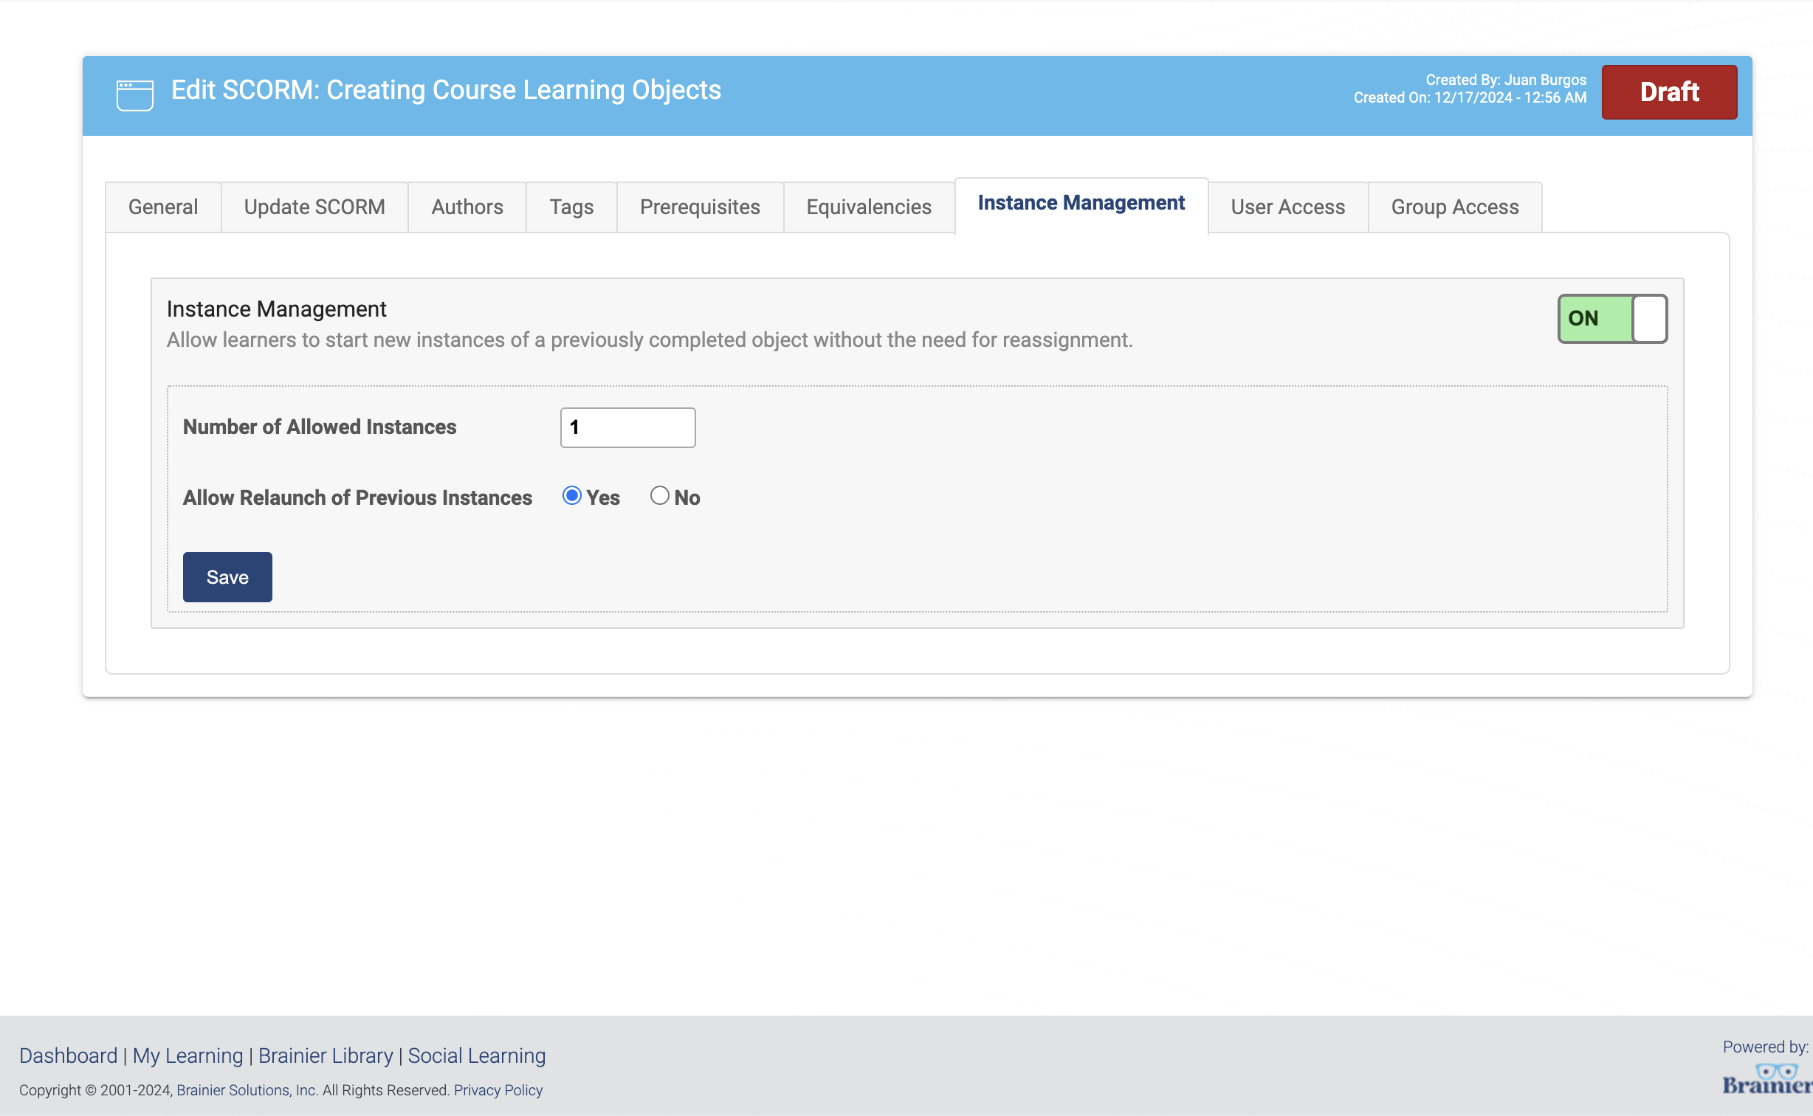Open the User Access tab

[1288, 207]
